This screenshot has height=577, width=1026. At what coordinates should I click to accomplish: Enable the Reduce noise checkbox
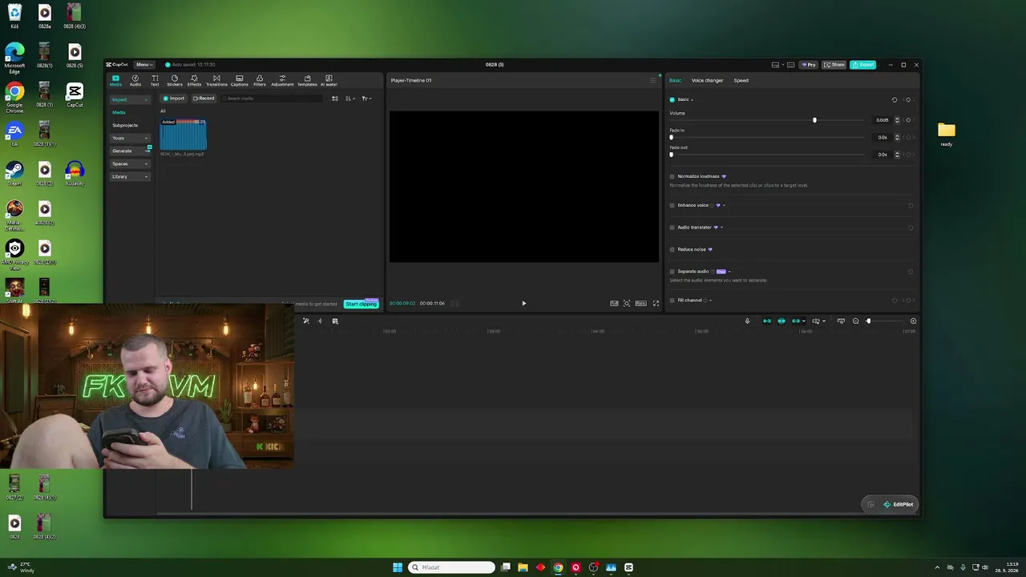click(x=672, y=249)
